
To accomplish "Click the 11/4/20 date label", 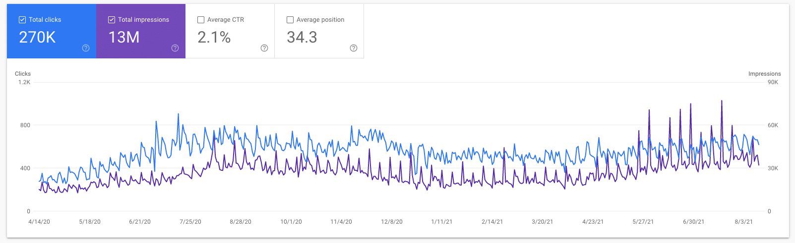I will click(341, 222).
